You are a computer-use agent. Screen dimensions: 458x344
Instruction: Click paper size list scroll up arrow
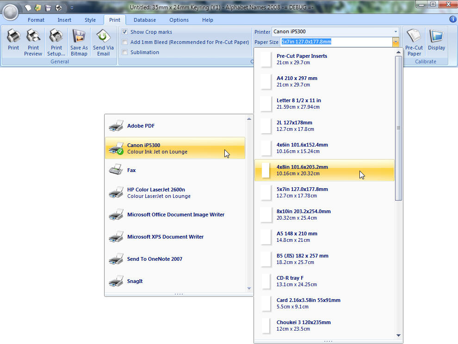click(x=398, y=52)
